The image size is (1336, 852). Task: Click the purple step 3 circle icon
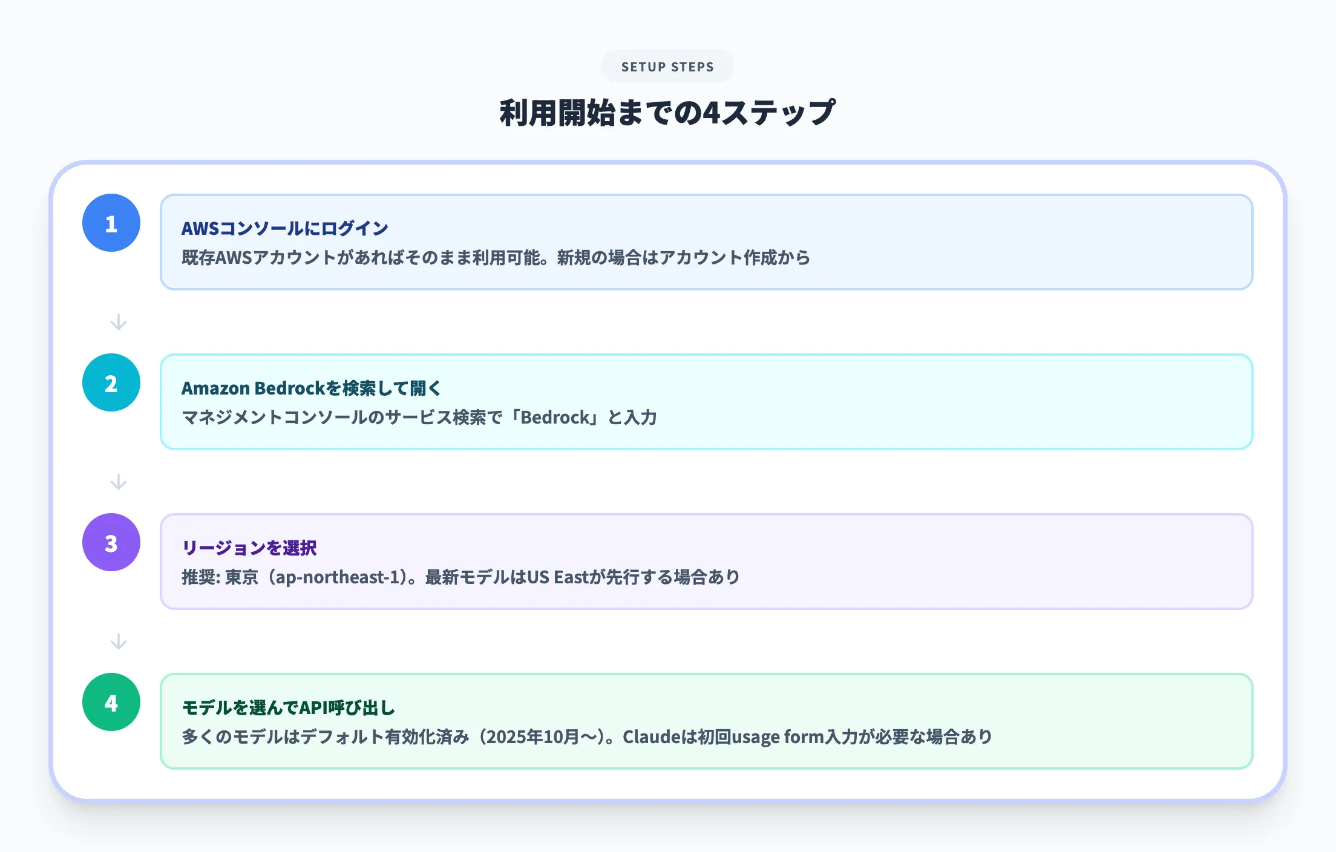[111, 542]
